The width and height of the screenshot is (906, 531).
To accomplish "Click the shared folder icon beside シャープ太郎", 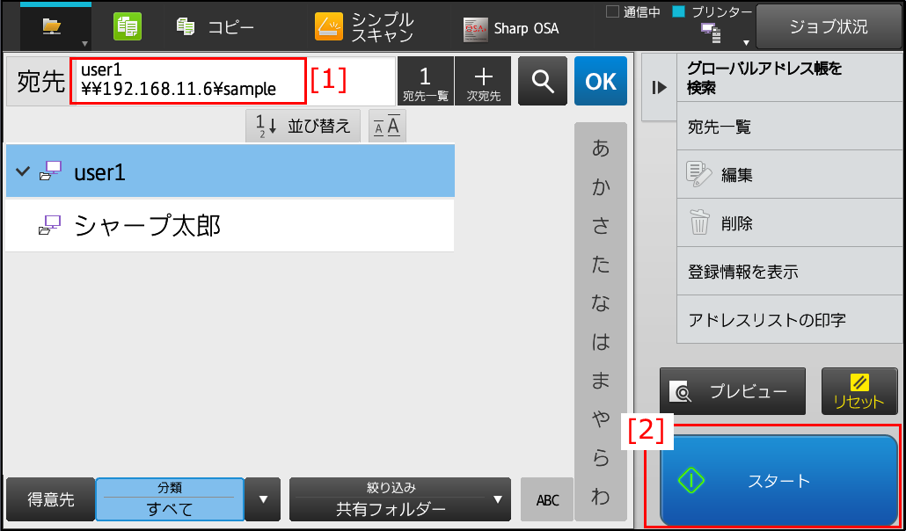I will 49,226.
